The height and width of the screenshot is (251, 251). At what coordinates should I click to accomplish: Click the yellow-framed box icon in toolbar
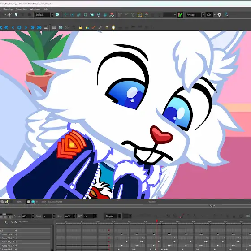[140, 15]
